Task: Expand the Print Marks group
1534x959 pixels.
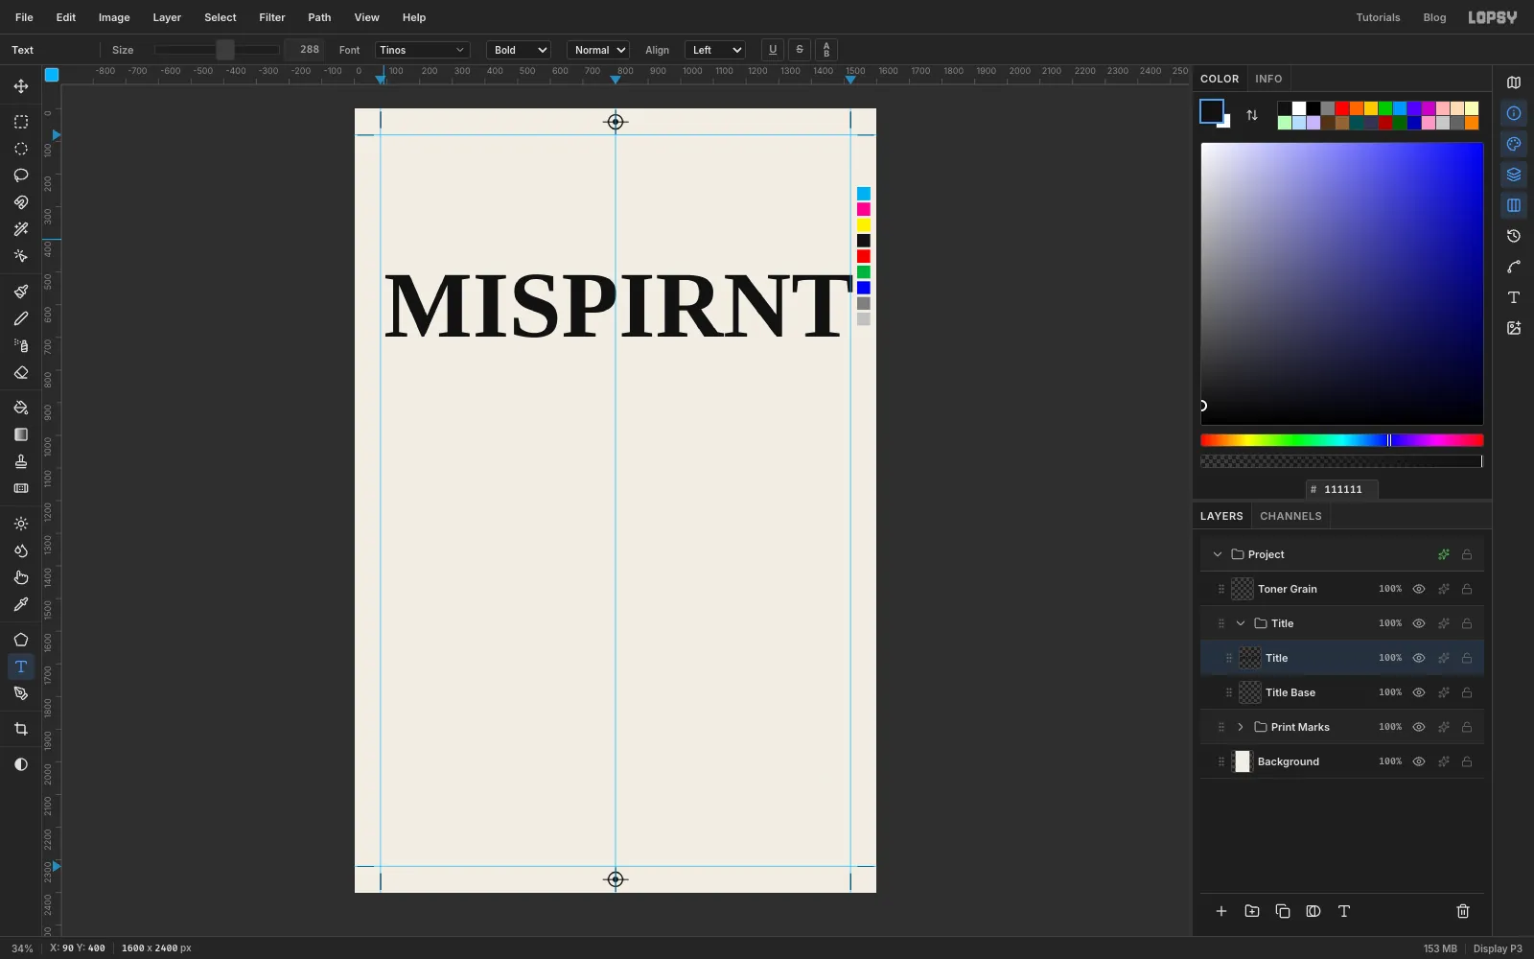Action: [x=1241, y=727]
